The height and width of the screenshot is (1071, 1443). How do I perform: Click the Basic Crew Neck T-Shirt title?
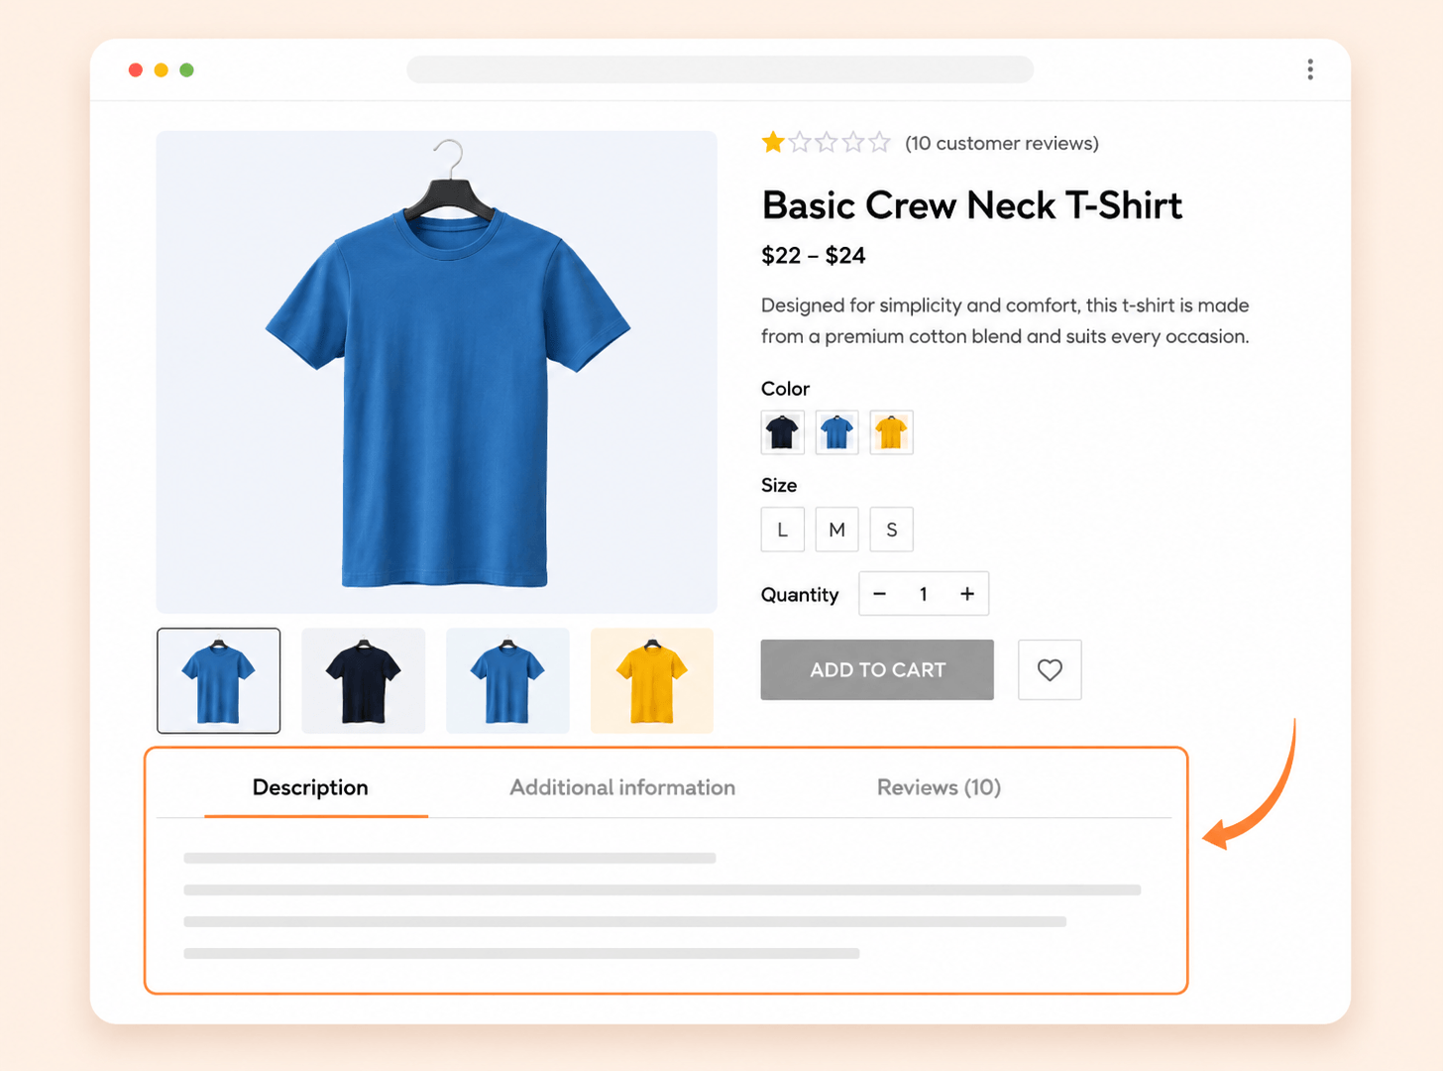(972, 205)
